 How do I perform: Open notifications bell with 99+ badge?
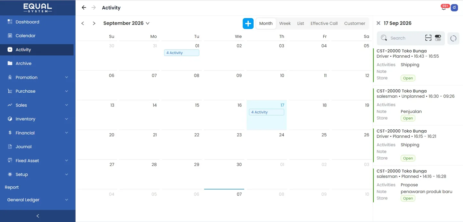click(x=444, y=7)
